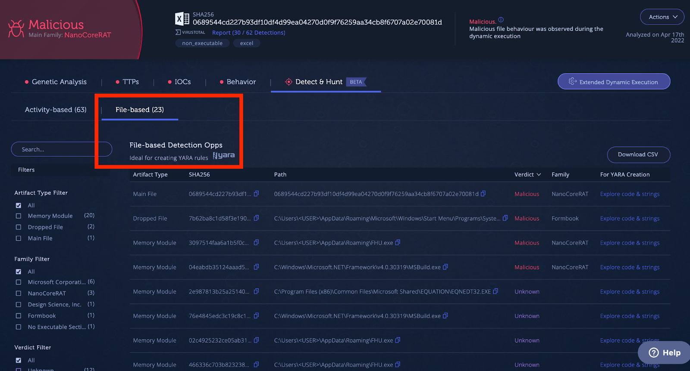Check the Memory Module artifact filter
The width and height of the screenshot is (690, 371).
(x=19, y=216)
